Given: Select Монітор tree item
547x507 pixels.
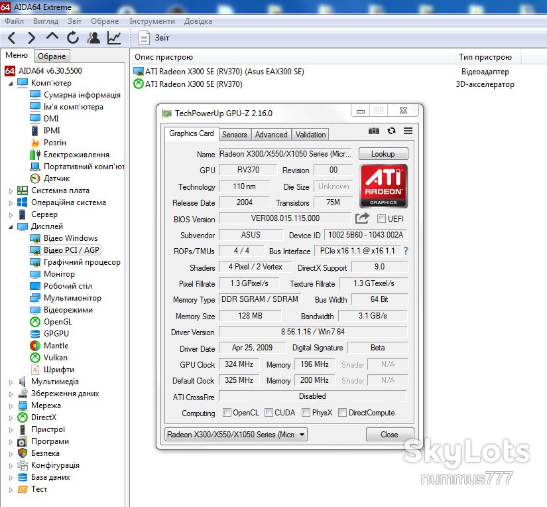Looking at the screenshot, I should [x=52, y=274].
